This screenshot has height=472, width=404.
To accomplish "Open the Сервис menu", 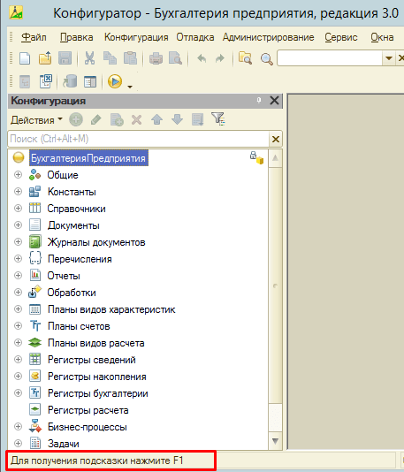I will pos(341,37).
